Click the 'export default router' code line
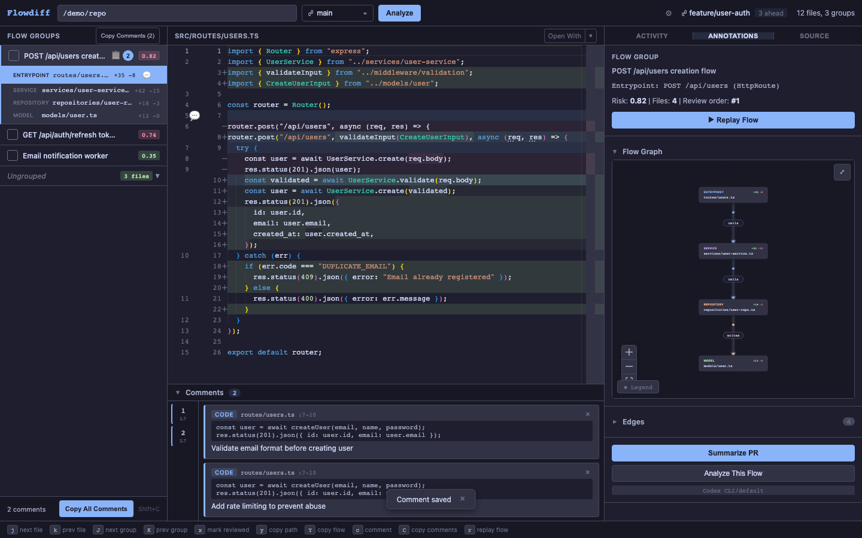Viewport: 862px width, 538px height. 275,353
